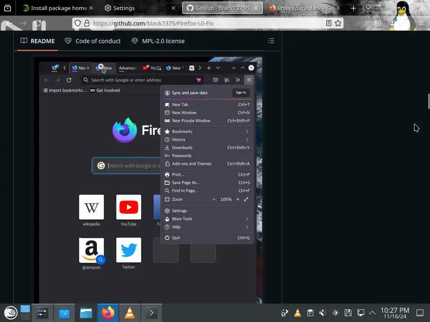Open Dolphin file manager from taskbar
Screen dimensions: 430x322
point(86,313)
